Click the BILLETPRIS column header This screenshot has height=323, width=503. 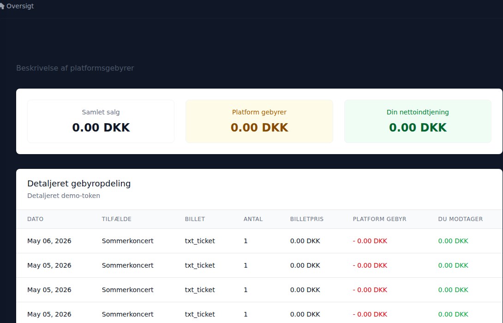click(307, 219)
